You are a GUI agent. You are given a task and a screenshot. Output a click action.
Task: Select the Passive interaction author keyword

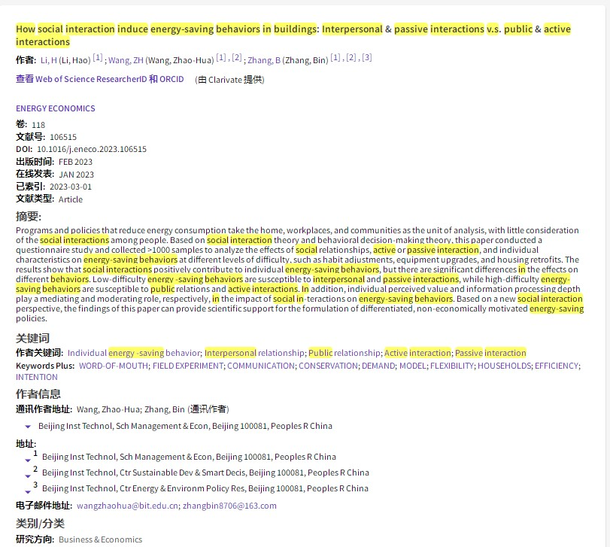pos(490,353)
